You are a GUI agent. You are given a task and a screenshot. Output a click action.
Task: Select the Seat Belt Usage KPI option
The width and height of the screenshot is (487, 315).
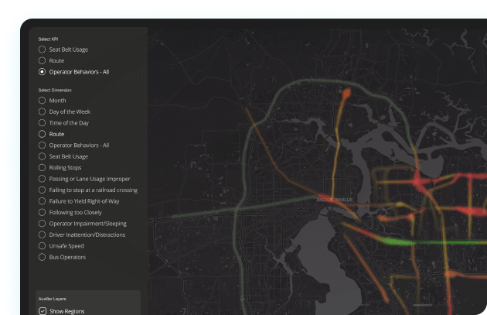click(x=43, y=50)
